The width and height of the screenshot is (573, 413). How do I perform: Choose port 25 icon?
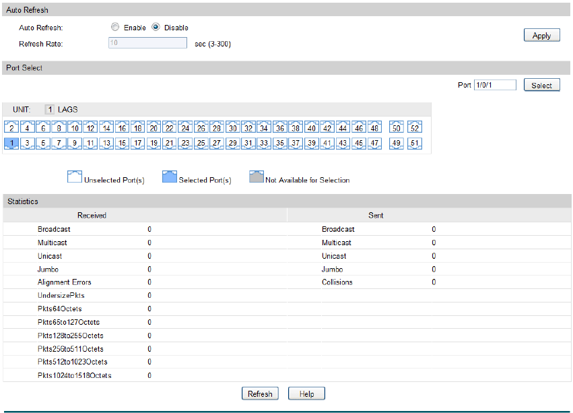[x=201, y=143]
